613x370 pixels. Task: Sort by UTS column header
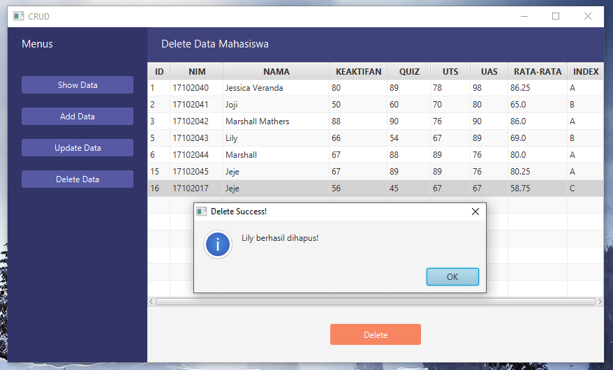450,71
